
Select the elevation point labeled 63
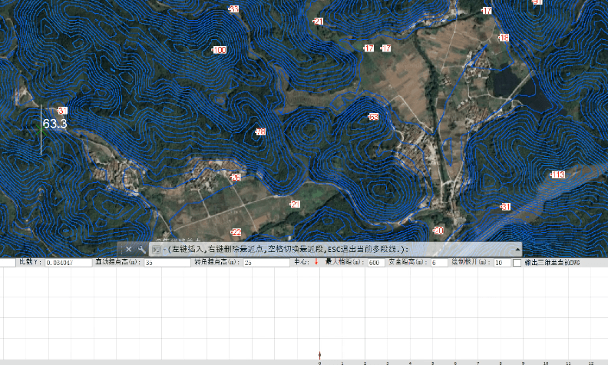click(373, 117)
